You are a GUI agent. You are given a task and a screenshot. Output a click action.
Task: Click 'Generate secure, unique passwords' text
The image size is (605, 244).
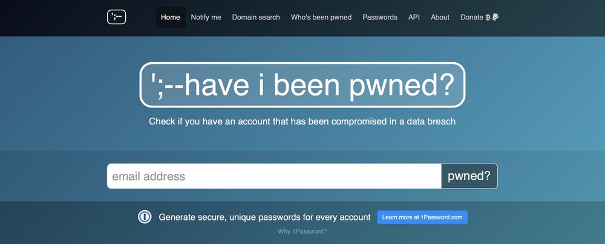(264, 217)
